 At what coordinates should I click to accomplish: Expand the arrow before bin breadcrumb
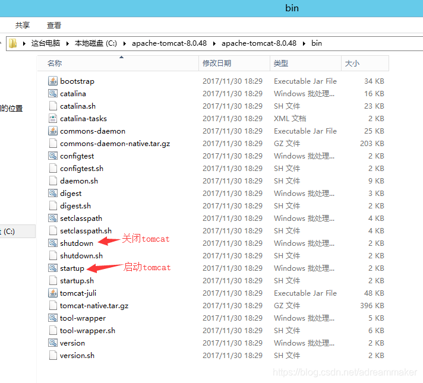point(304,43)
